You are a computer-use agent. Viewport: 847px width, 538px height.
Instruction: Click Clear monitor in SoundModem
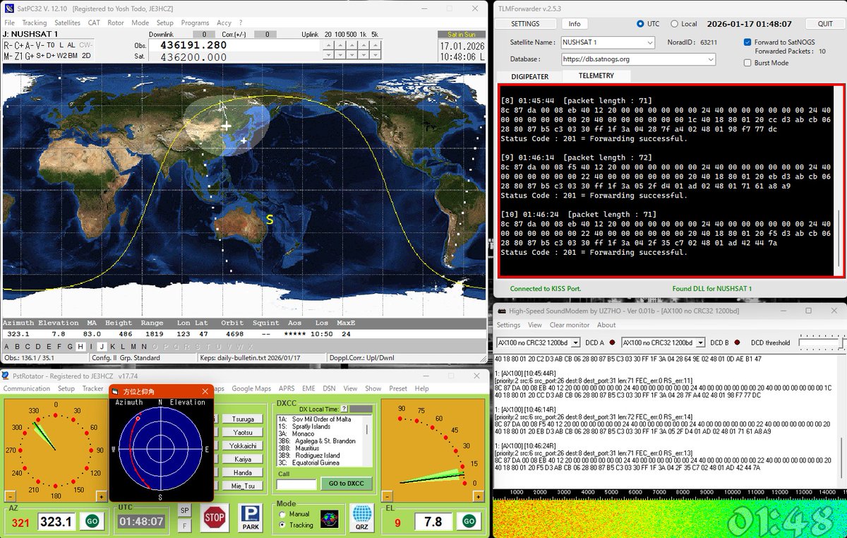570,325
